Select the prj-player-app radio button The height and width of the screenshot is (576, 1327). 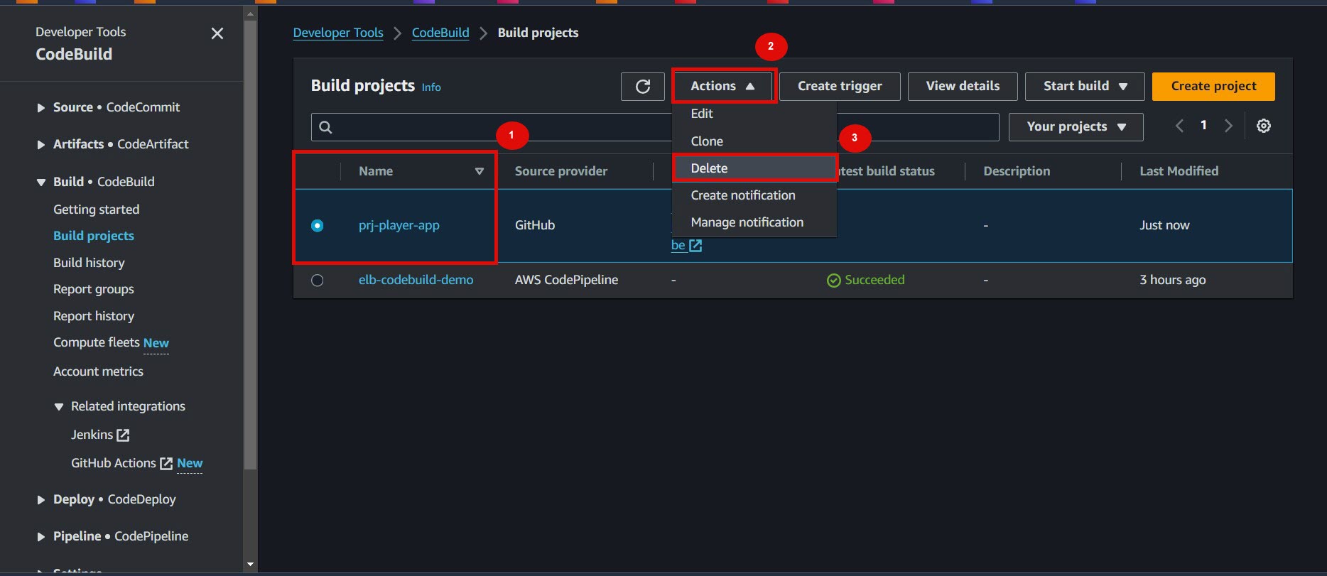(x=318, y=226)
